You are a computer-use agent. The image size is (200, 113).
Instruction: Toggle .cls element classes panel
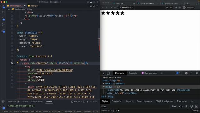(181, 106)
